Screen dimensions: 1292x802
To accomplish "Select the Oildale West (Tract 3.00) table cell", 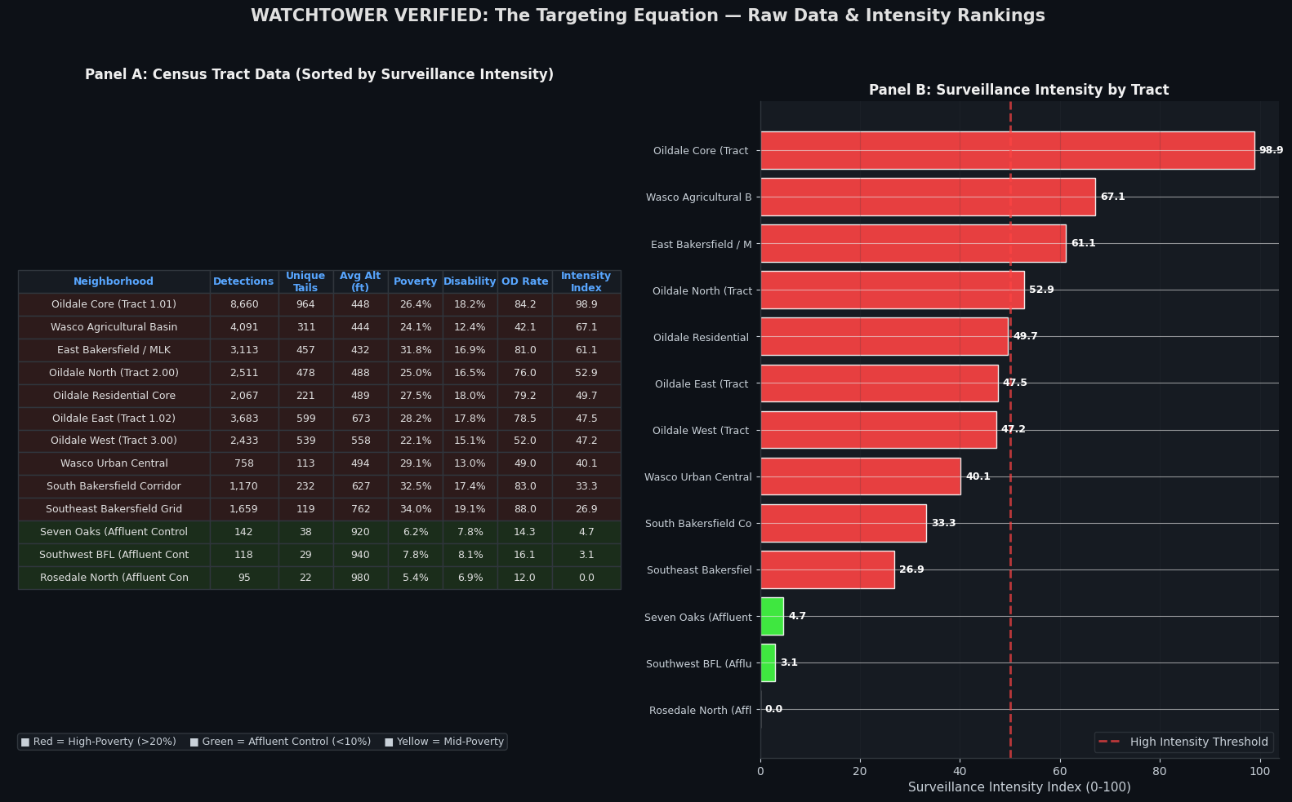I will pos(114,441).
